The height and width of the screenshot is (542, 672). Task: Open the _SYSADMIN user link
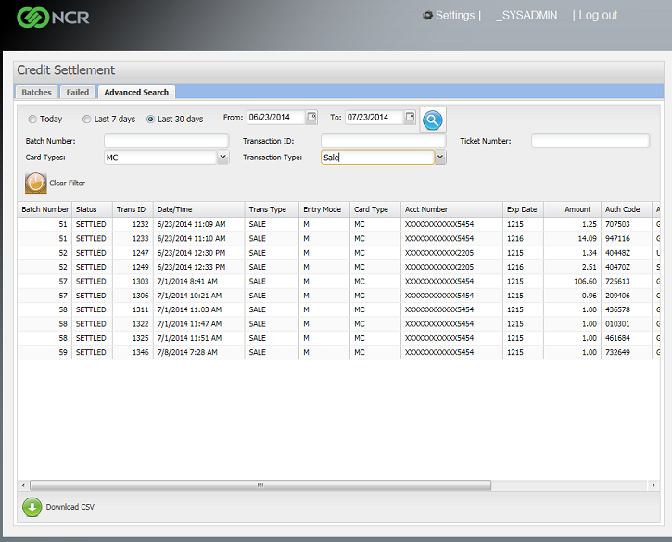[526, 16]
